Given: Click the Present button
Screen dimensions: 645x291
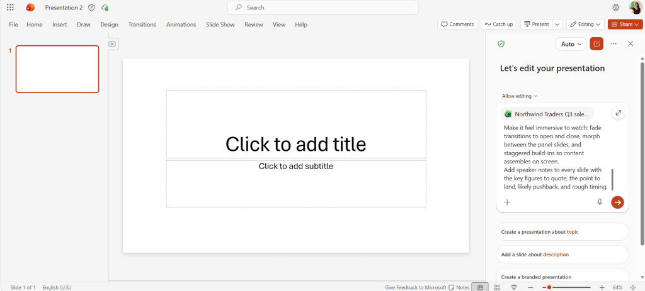Looking at the screenshot, I should [x=537, y=25].
